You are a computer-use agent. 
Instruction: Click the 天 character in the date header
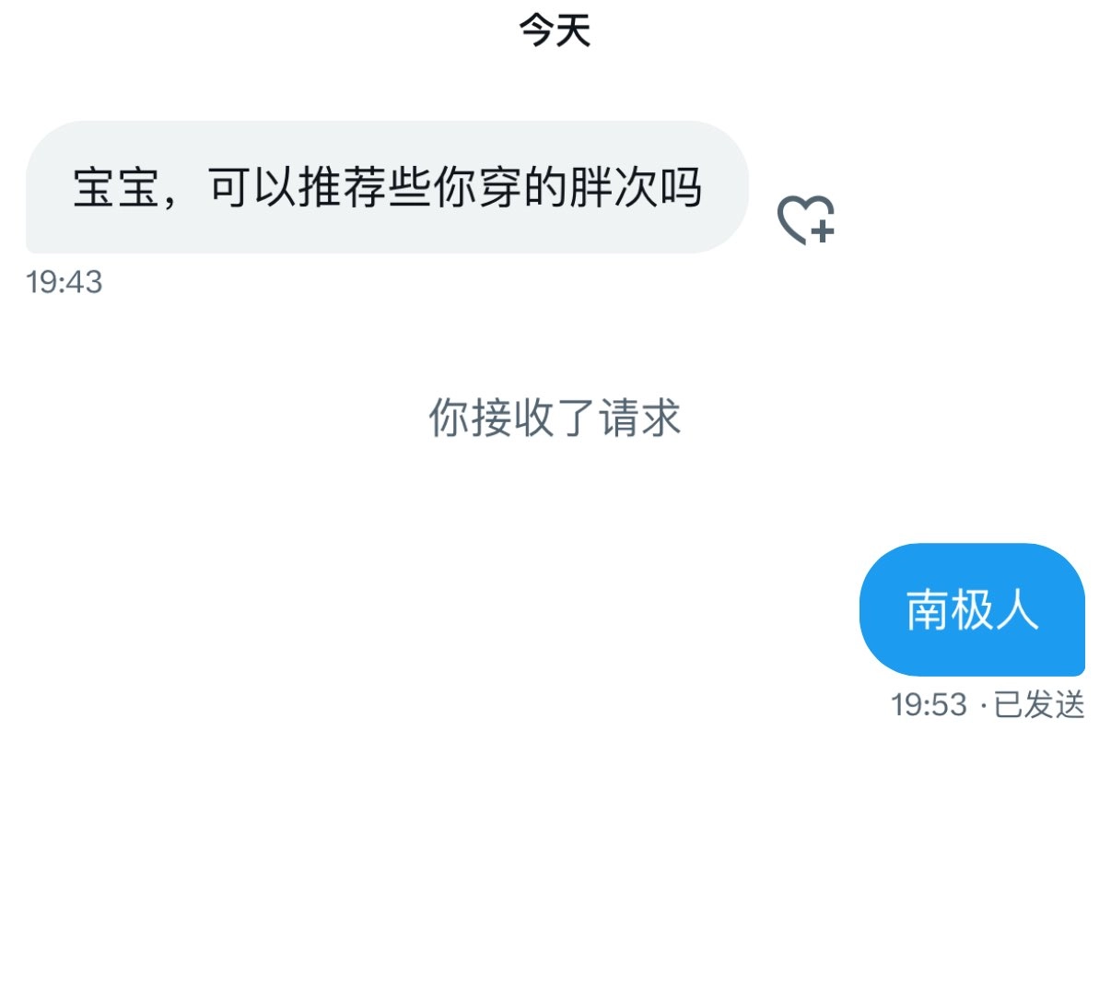point(573,30)
